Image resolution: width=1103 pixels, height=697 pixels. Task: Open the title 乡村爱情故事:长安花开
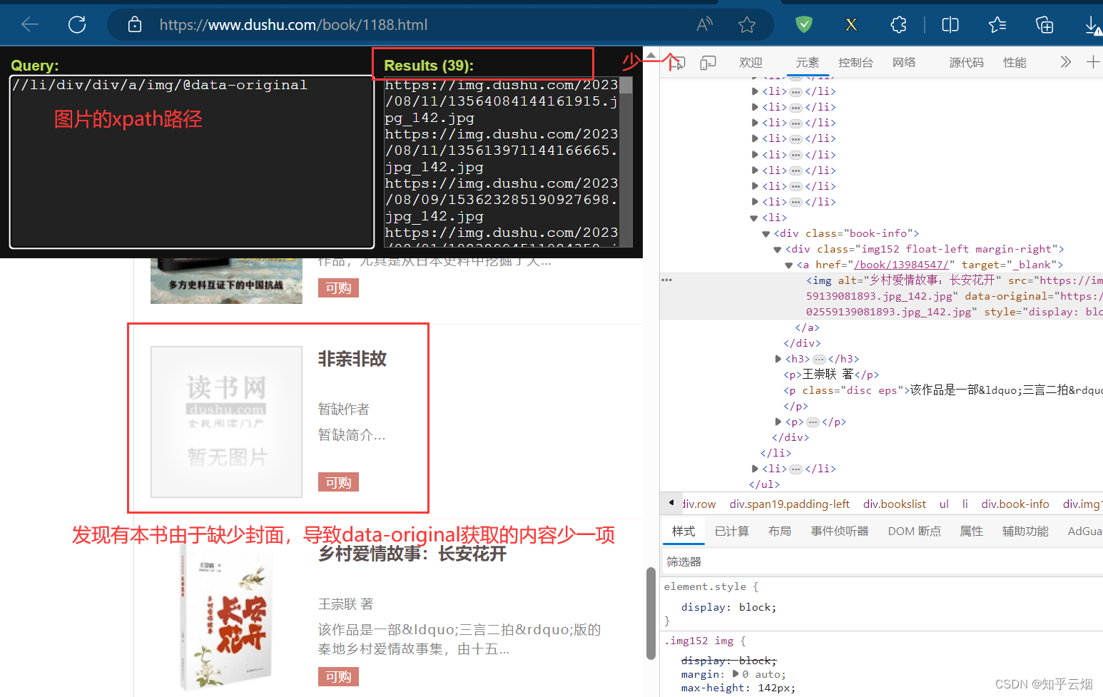[x=412, y=554]
